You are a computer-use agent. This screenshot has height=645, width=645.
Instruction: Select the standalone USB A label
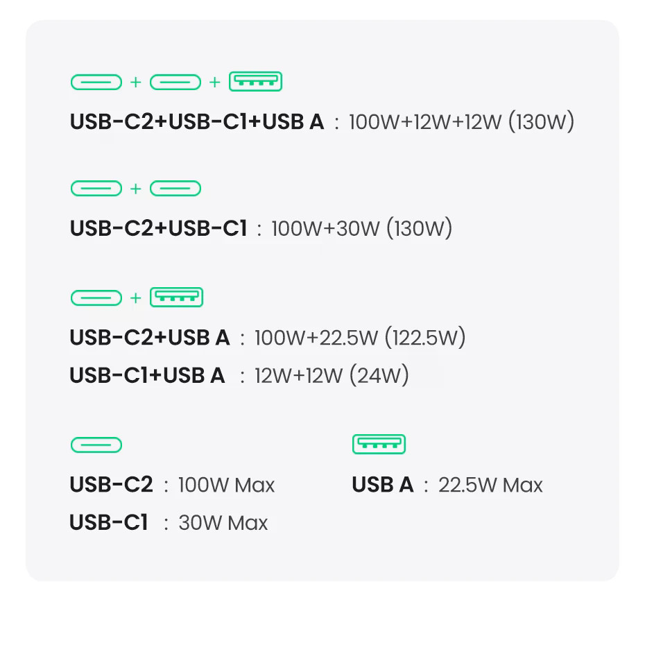(383, 485)
